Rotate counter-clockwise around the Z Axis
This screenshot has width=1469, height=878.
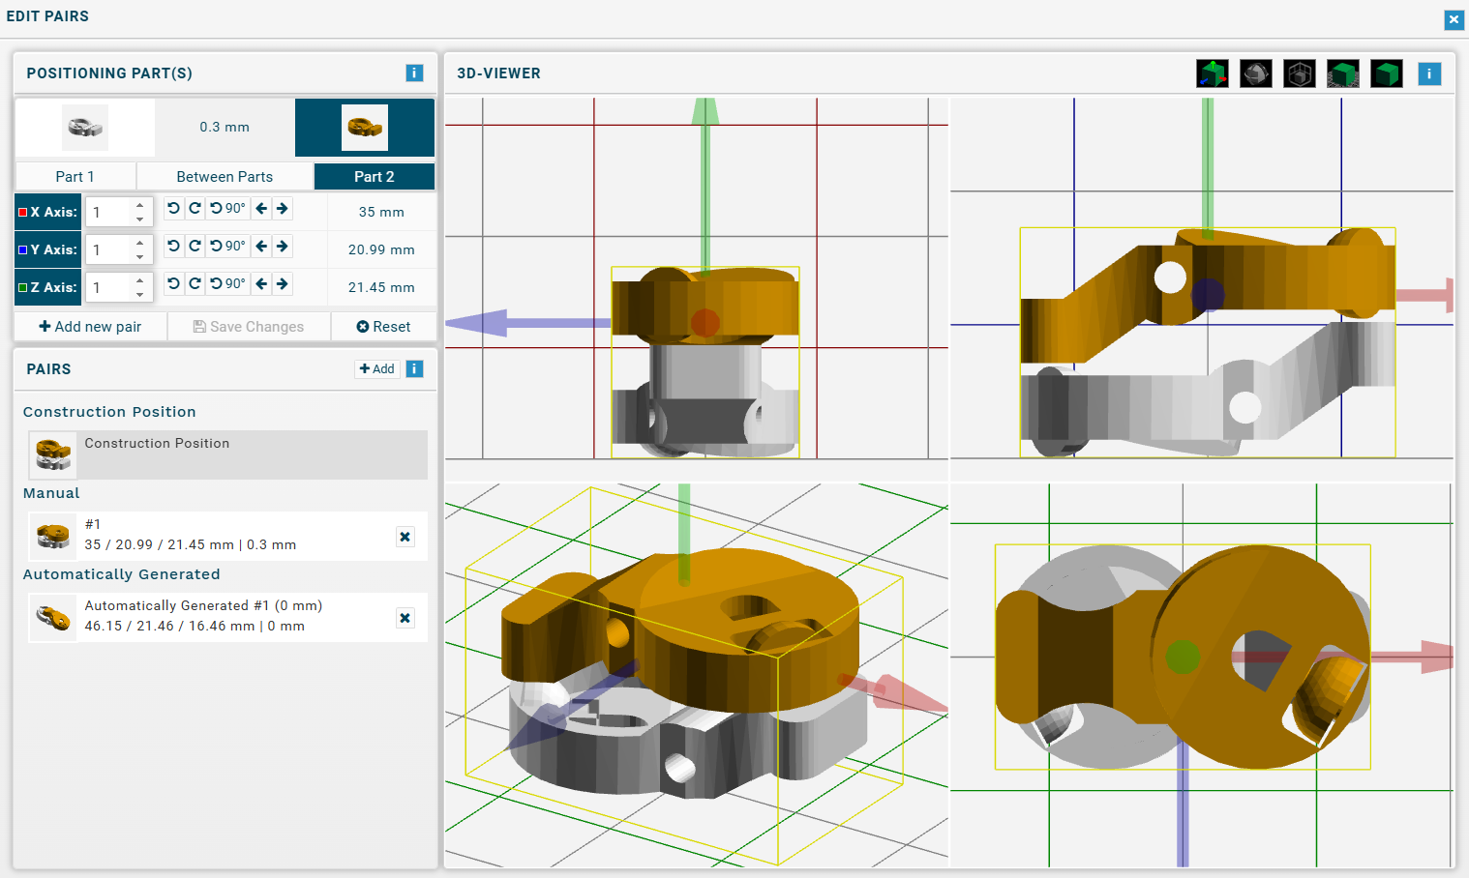[x=173, y=283]
